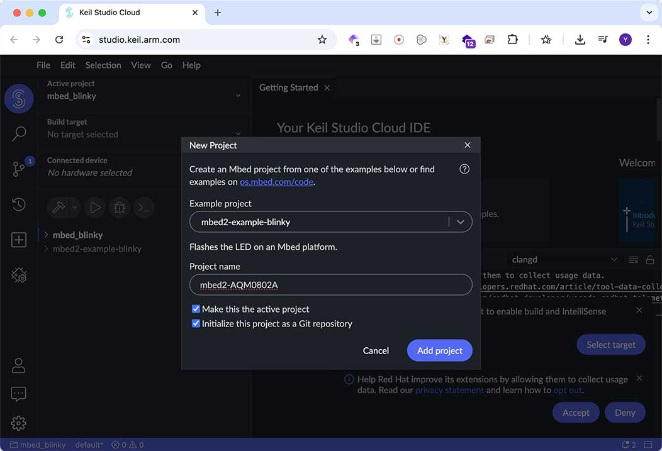
Task: Click the Cancel button
Action: (376, 350)
